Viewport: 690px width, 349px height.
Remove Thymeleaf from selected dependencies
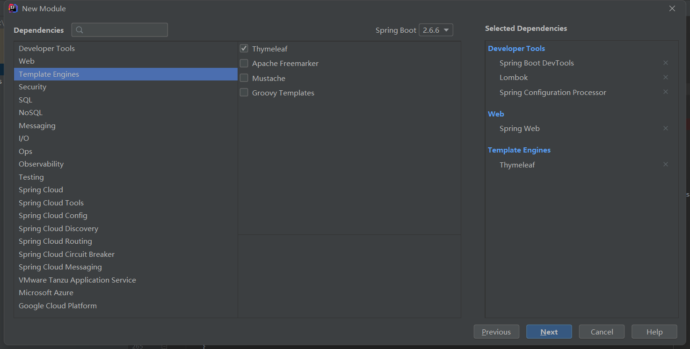666,164
